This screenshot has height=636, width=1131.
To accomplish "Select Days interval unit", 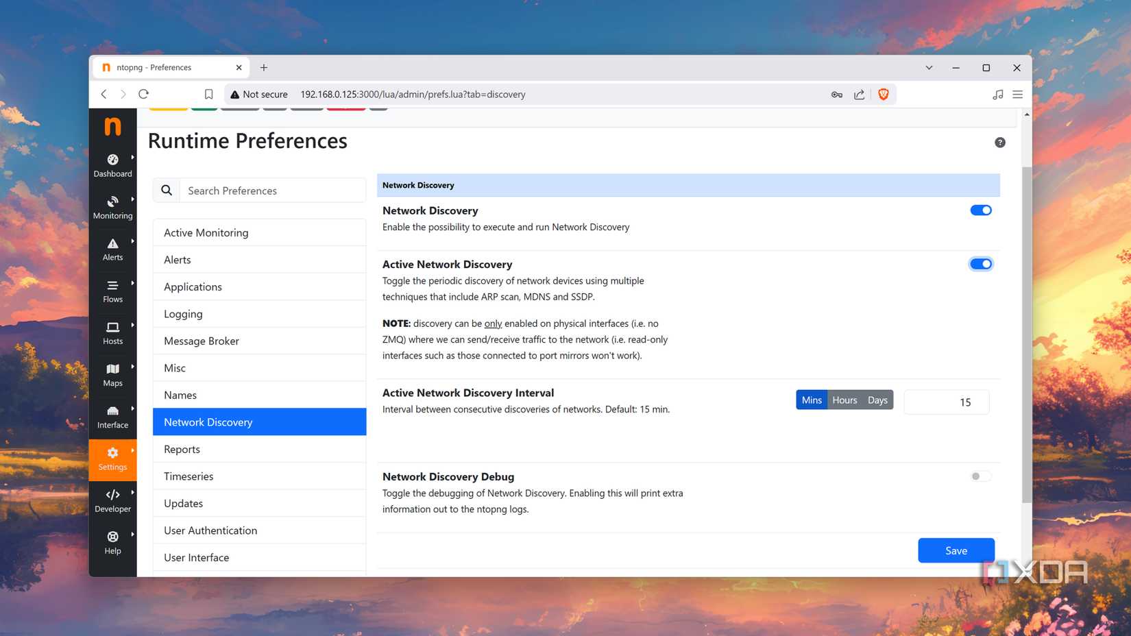I will (877, 400).
